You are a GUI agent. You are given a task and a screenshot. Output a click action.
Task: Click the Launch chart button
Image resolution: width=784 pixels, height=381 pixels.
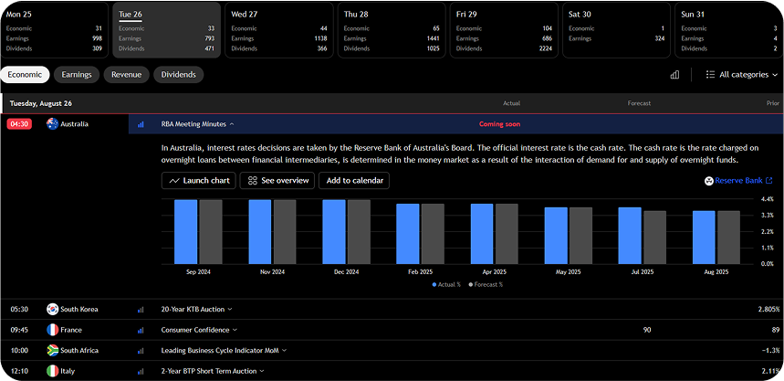pos(198,181)
